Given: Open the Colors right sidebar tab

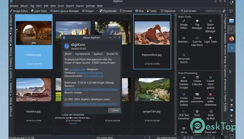Looking at the screenshot, I should pos(225,50).
